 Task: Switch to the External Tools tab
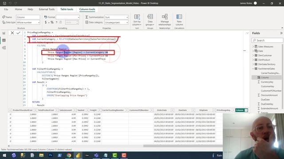pos(47,9)
